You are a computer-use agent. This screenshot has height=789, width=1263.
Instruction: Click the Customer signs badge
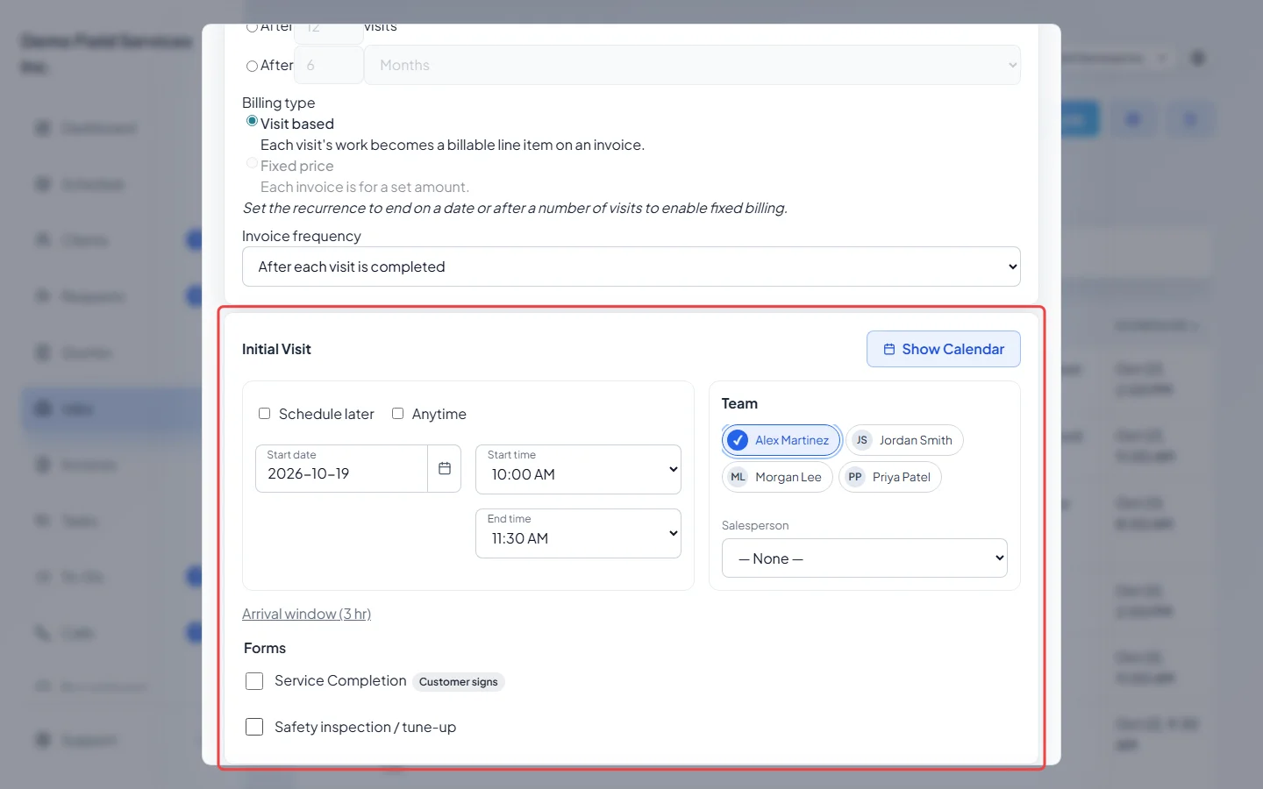[x=458, y=682]
